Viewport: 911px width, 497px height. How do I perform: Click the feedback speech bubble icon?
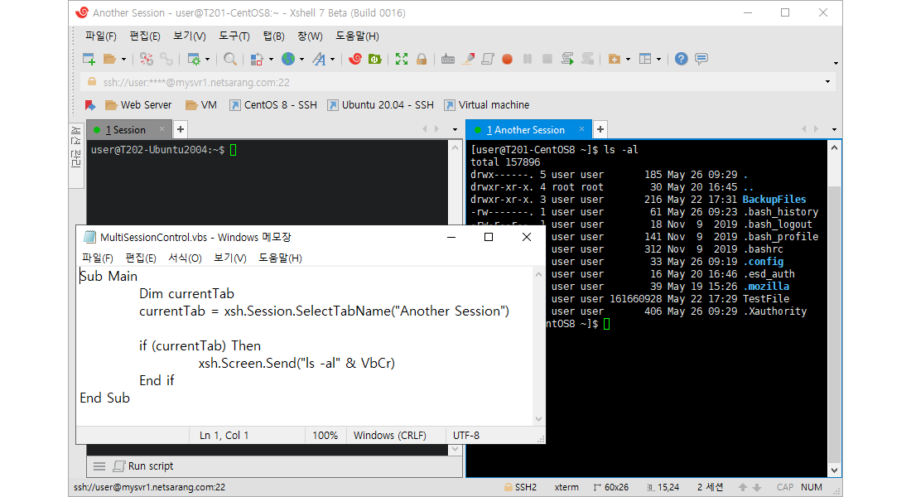[701, 59]
